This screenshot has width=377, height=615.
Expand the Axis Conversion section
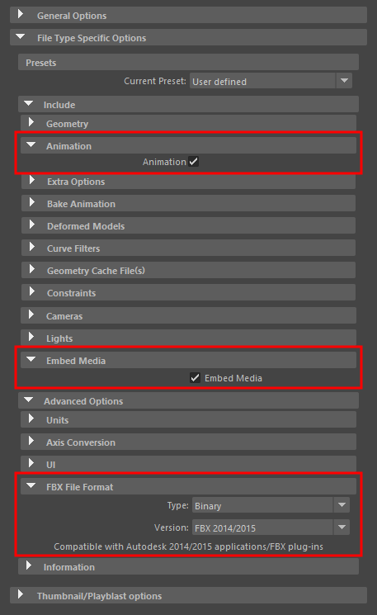[x=188, y=442]
